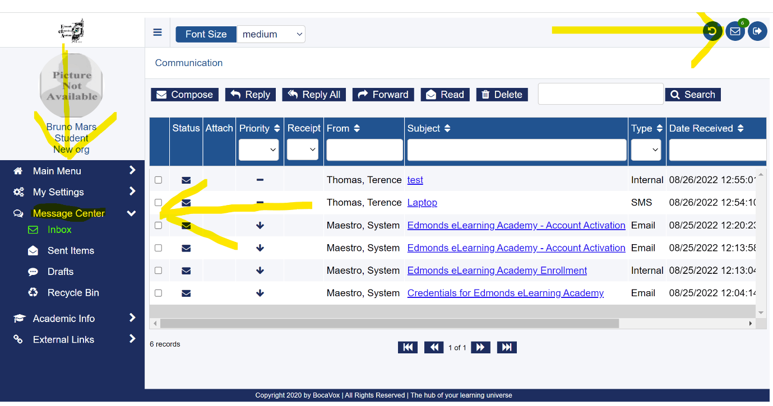This screenshot has width=773, height=406.
Task: Open the Font Size dropdown
Action: click(x=271, y=34)
